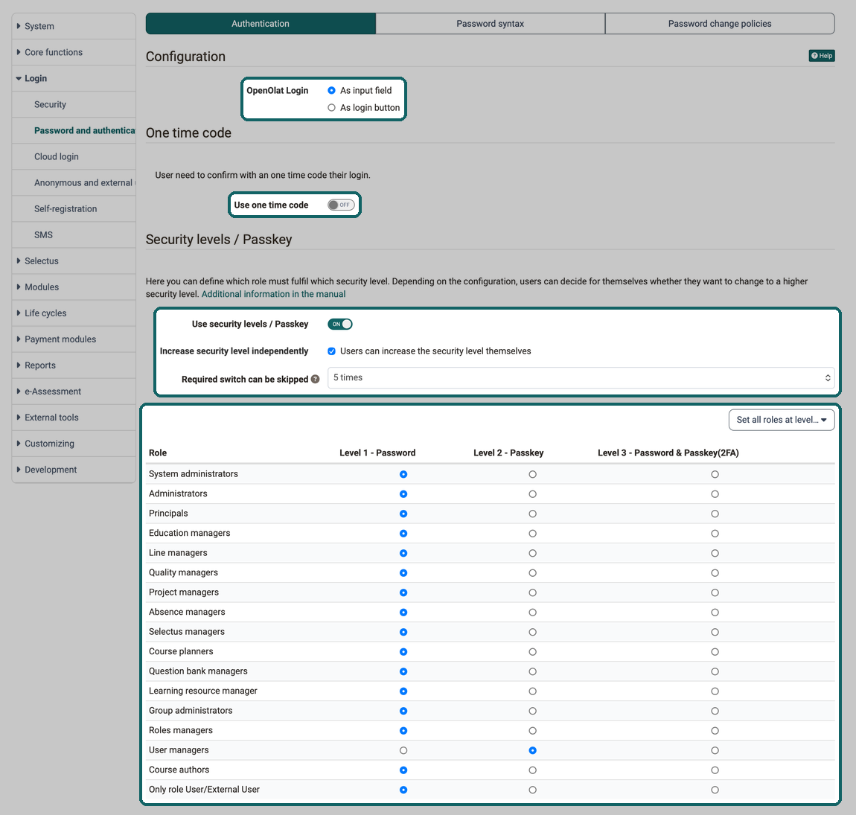Open 'Additional information in the manual' link
The height and width of the screenshot is (815, 856).
(273, 294)
